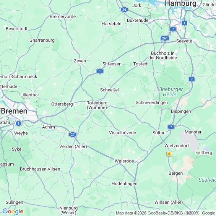The image size is (216, 216).
Task: Click the Rotenburg (Wümme) town label
Action: [x=97, y=105]
